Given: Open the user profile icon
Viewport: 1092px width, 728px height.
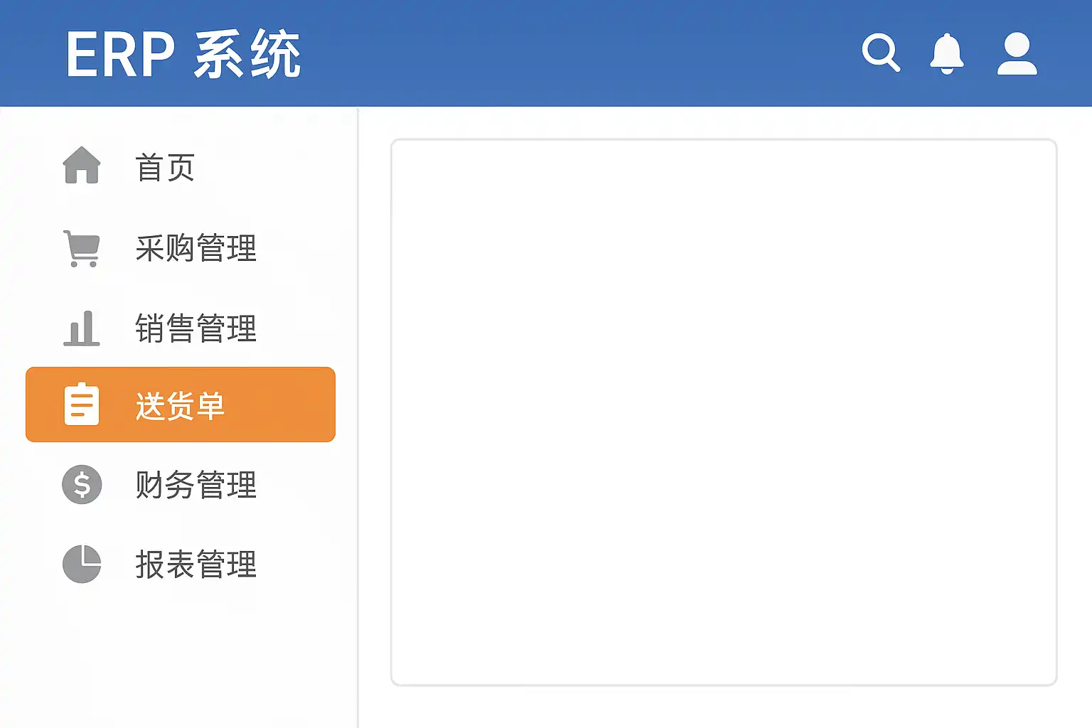Looking at the screenshot, I should [x=1017, y=53].
